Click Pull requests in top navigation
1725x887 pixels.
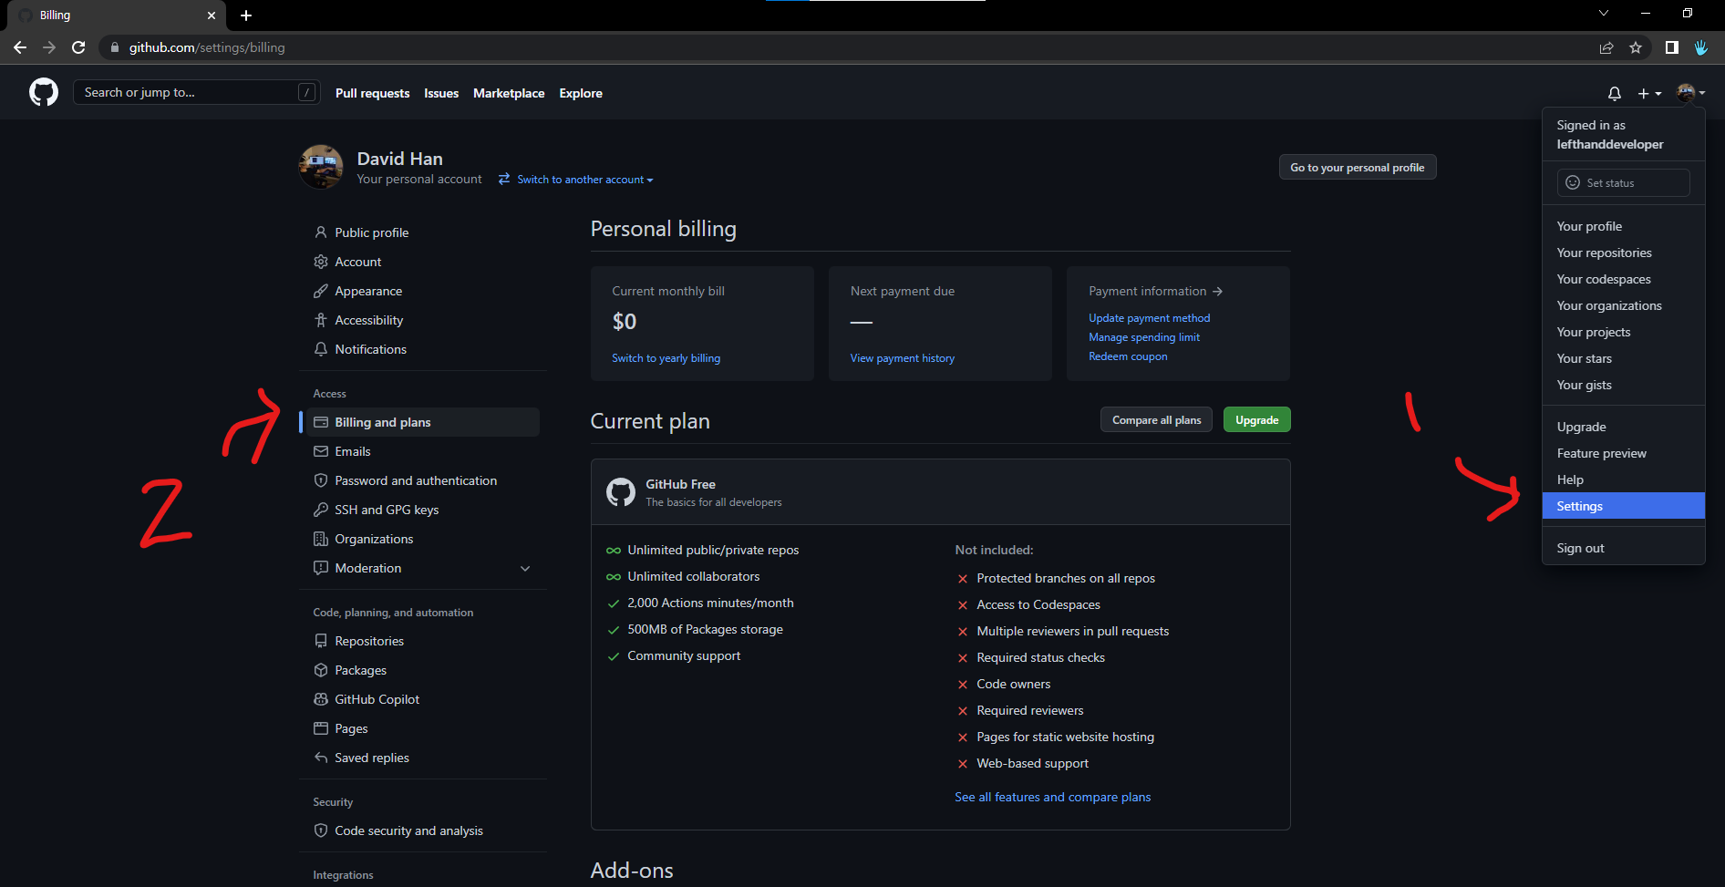[372, 93]
